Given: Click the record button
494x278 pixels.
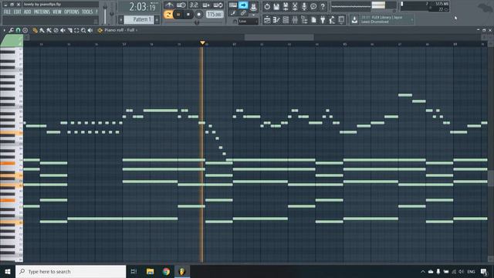Looking at the screenshot, I should pyautogui.click(x=199, y=14).
